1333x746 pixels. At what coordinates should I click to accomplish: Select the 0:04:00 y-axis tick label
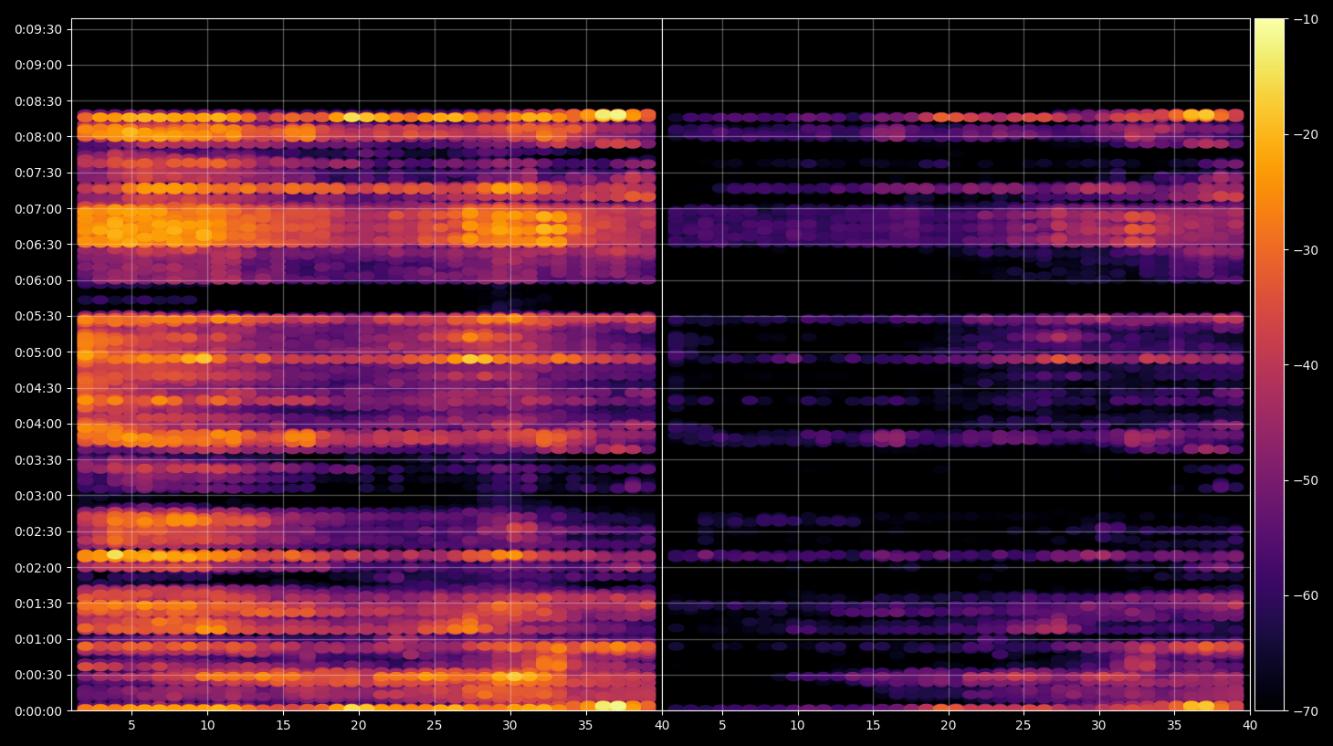(x=38, y=424)
